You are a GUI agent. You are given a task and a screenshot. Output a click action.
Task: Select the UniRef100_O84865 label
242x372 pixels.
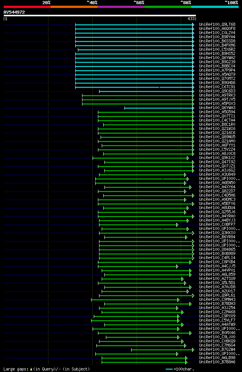[x=217, y=250]
